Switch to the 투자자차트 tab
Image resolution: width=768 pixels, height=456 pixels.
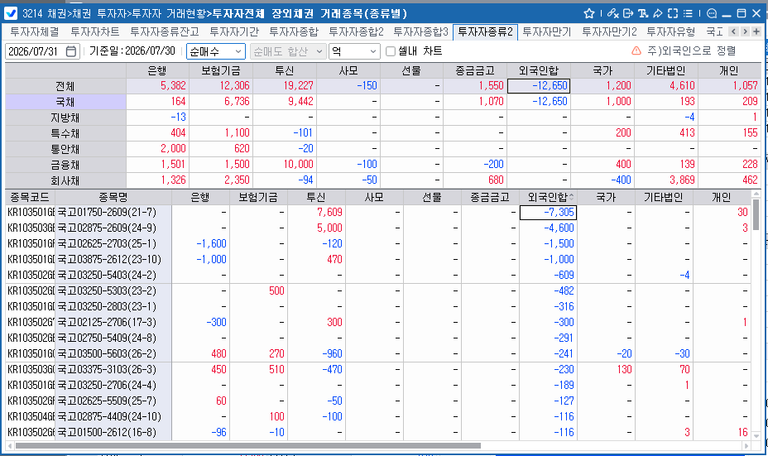pos(95,31)
